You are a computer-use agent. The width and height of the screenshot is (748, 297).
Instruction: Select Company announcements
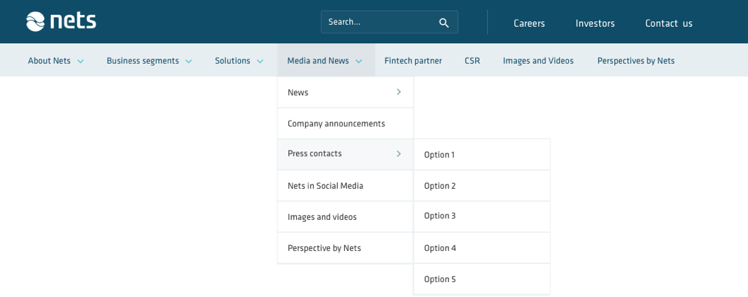(x=345, y=123)
